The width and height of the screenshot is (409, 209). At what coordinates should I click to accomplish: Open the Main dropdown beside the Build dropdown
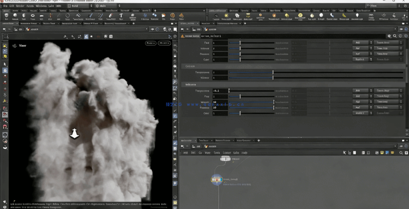(108, 6)
